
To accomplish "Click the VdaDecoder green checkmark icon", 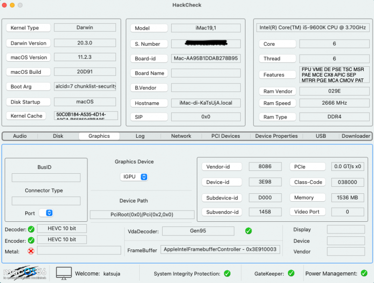I will [248, 231].
